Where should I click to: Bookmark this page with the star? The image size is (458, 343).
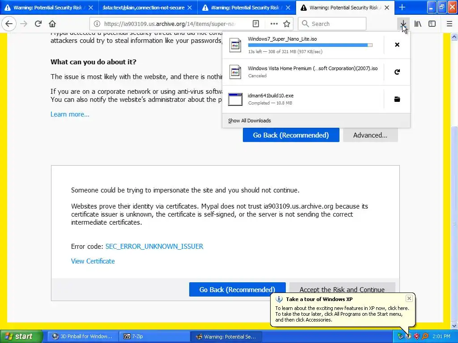click(287, 24)
